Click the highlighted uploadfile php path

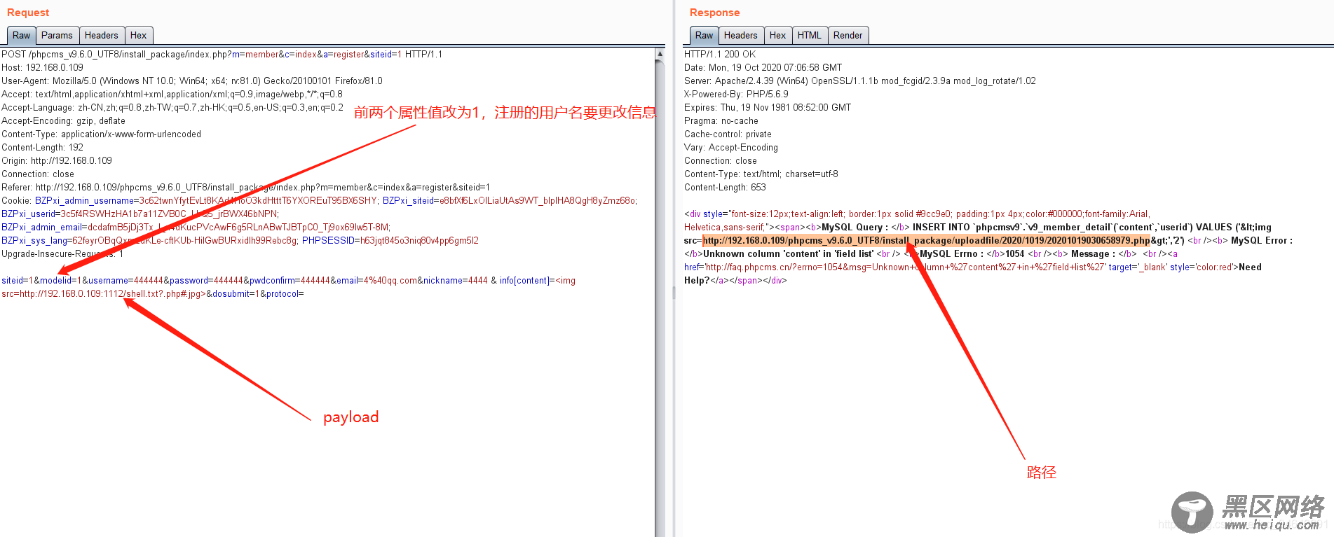(926, 240)
